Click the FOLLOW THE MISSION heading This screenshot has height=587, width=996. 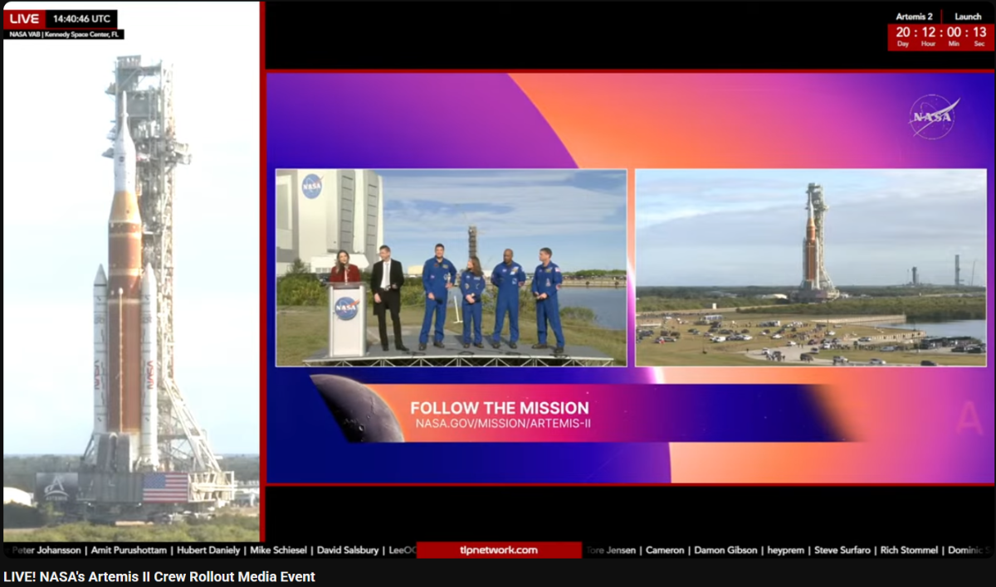pos(500,408)
